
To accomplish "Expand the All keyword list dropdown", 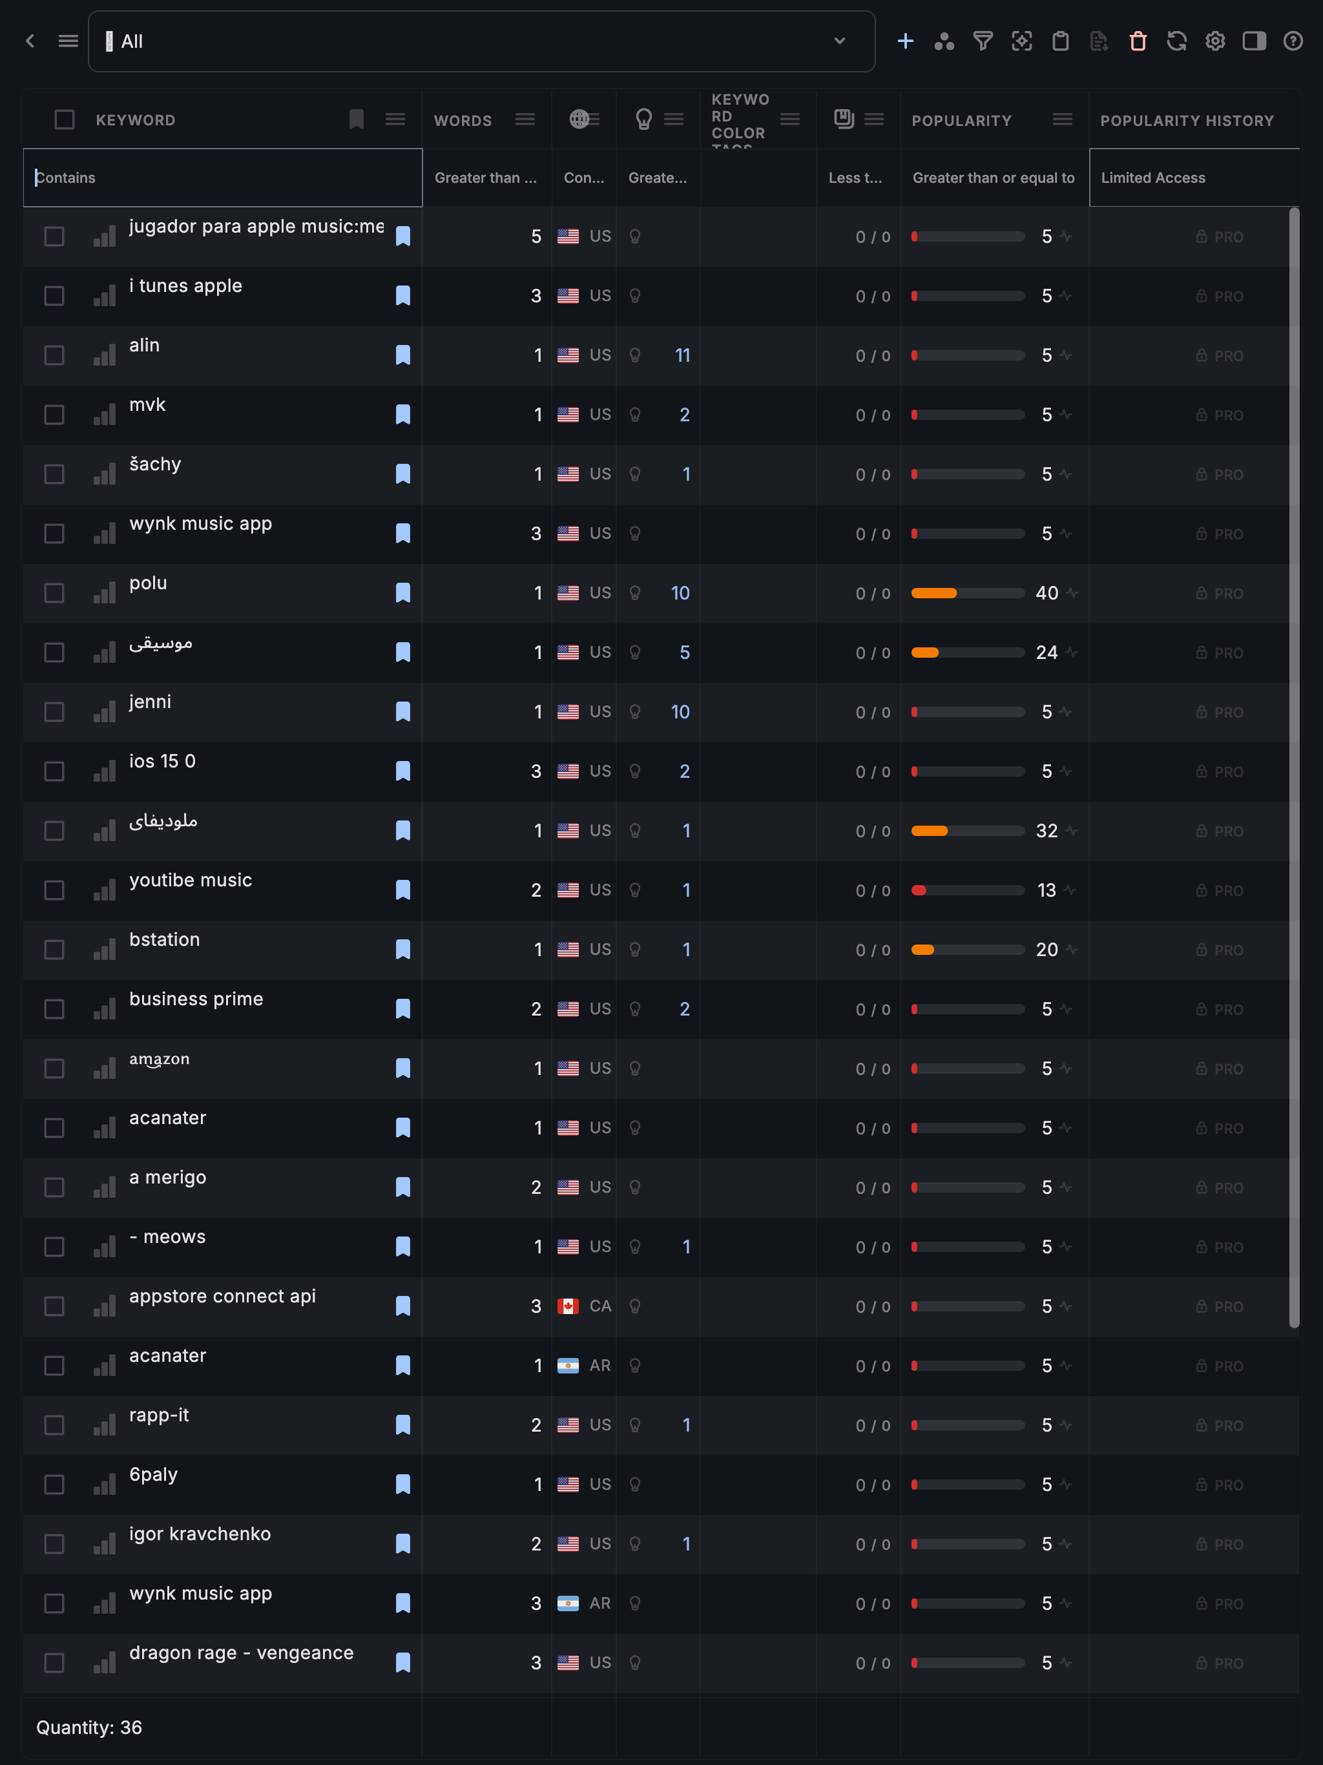I will click(x=839, y=41).
